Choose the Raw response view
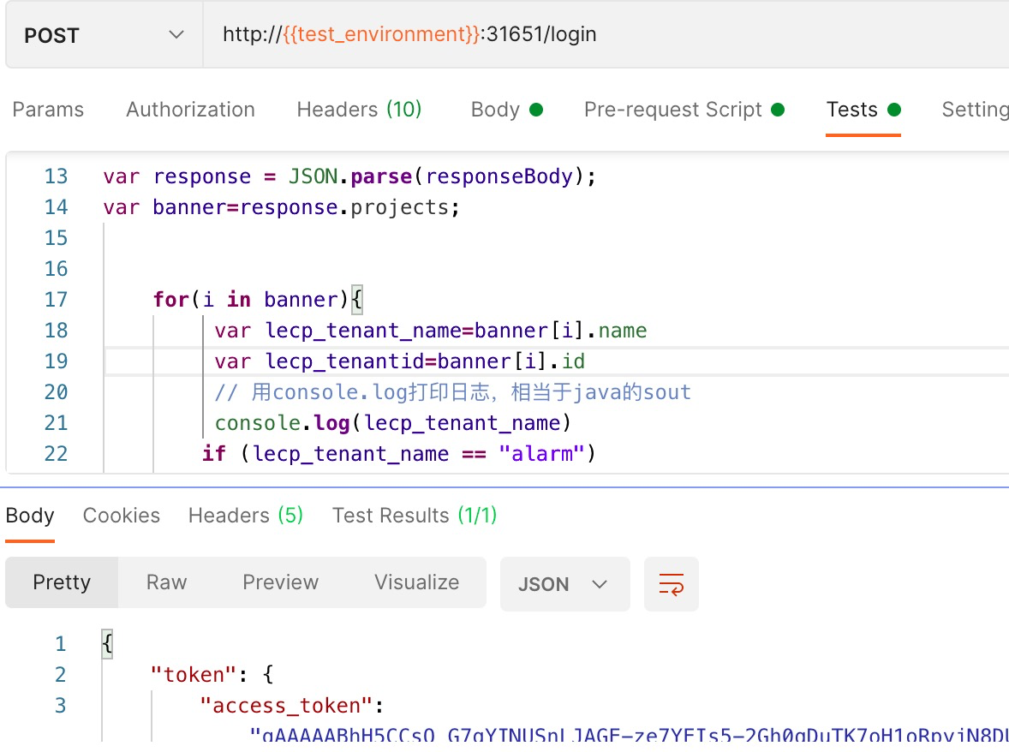The height and width of the screenshot is (752, 1009). [167, 582]
